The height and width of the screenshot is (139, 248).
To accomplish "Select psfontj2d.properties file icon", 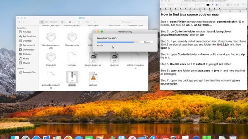I will 51,77.
